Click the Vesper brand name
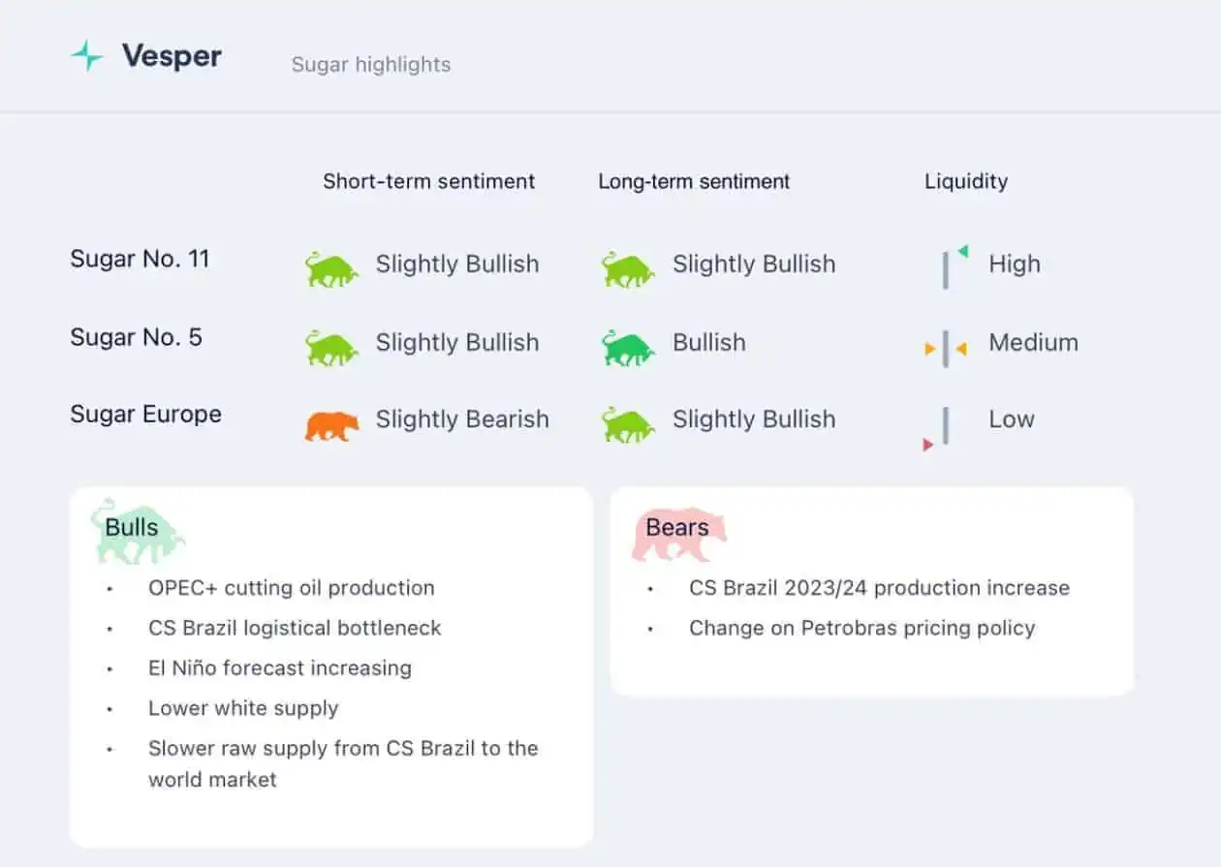1221x867 pixels. [x=172, y=56]
